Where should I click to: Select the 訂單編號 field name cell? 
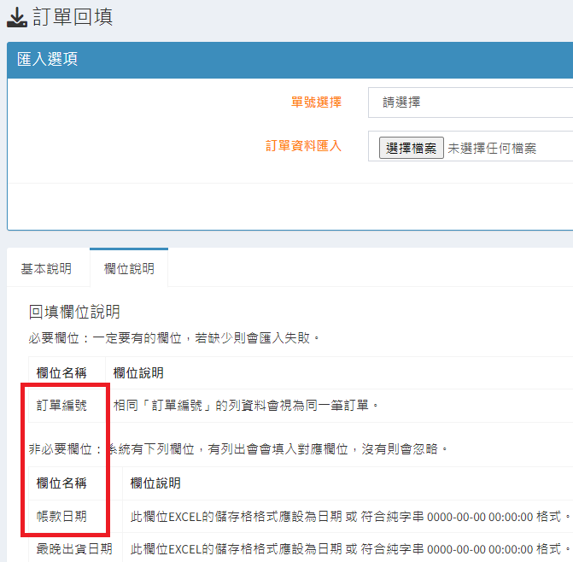coord(61,405)
